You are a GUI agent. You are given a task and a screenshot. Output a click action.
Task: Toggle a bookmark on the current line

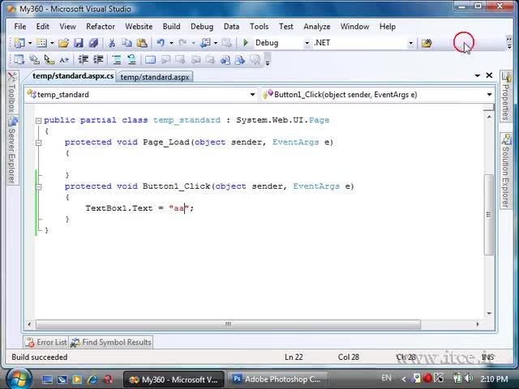point(150,60)
